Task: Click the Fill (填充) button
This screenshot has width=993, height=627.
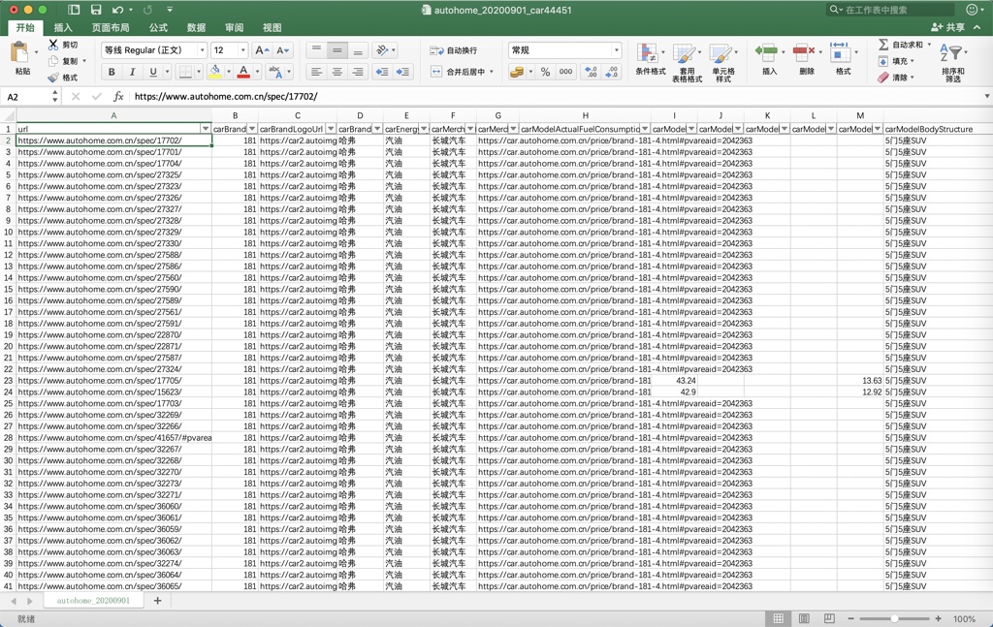Action: coord(894,61)
